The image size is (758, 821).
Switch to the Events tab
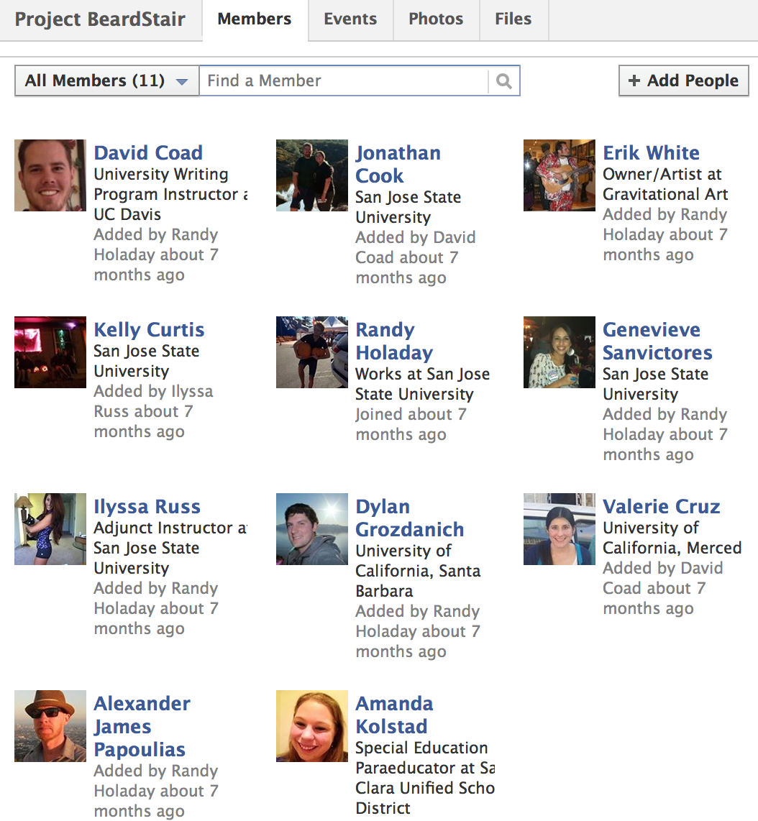350,19
